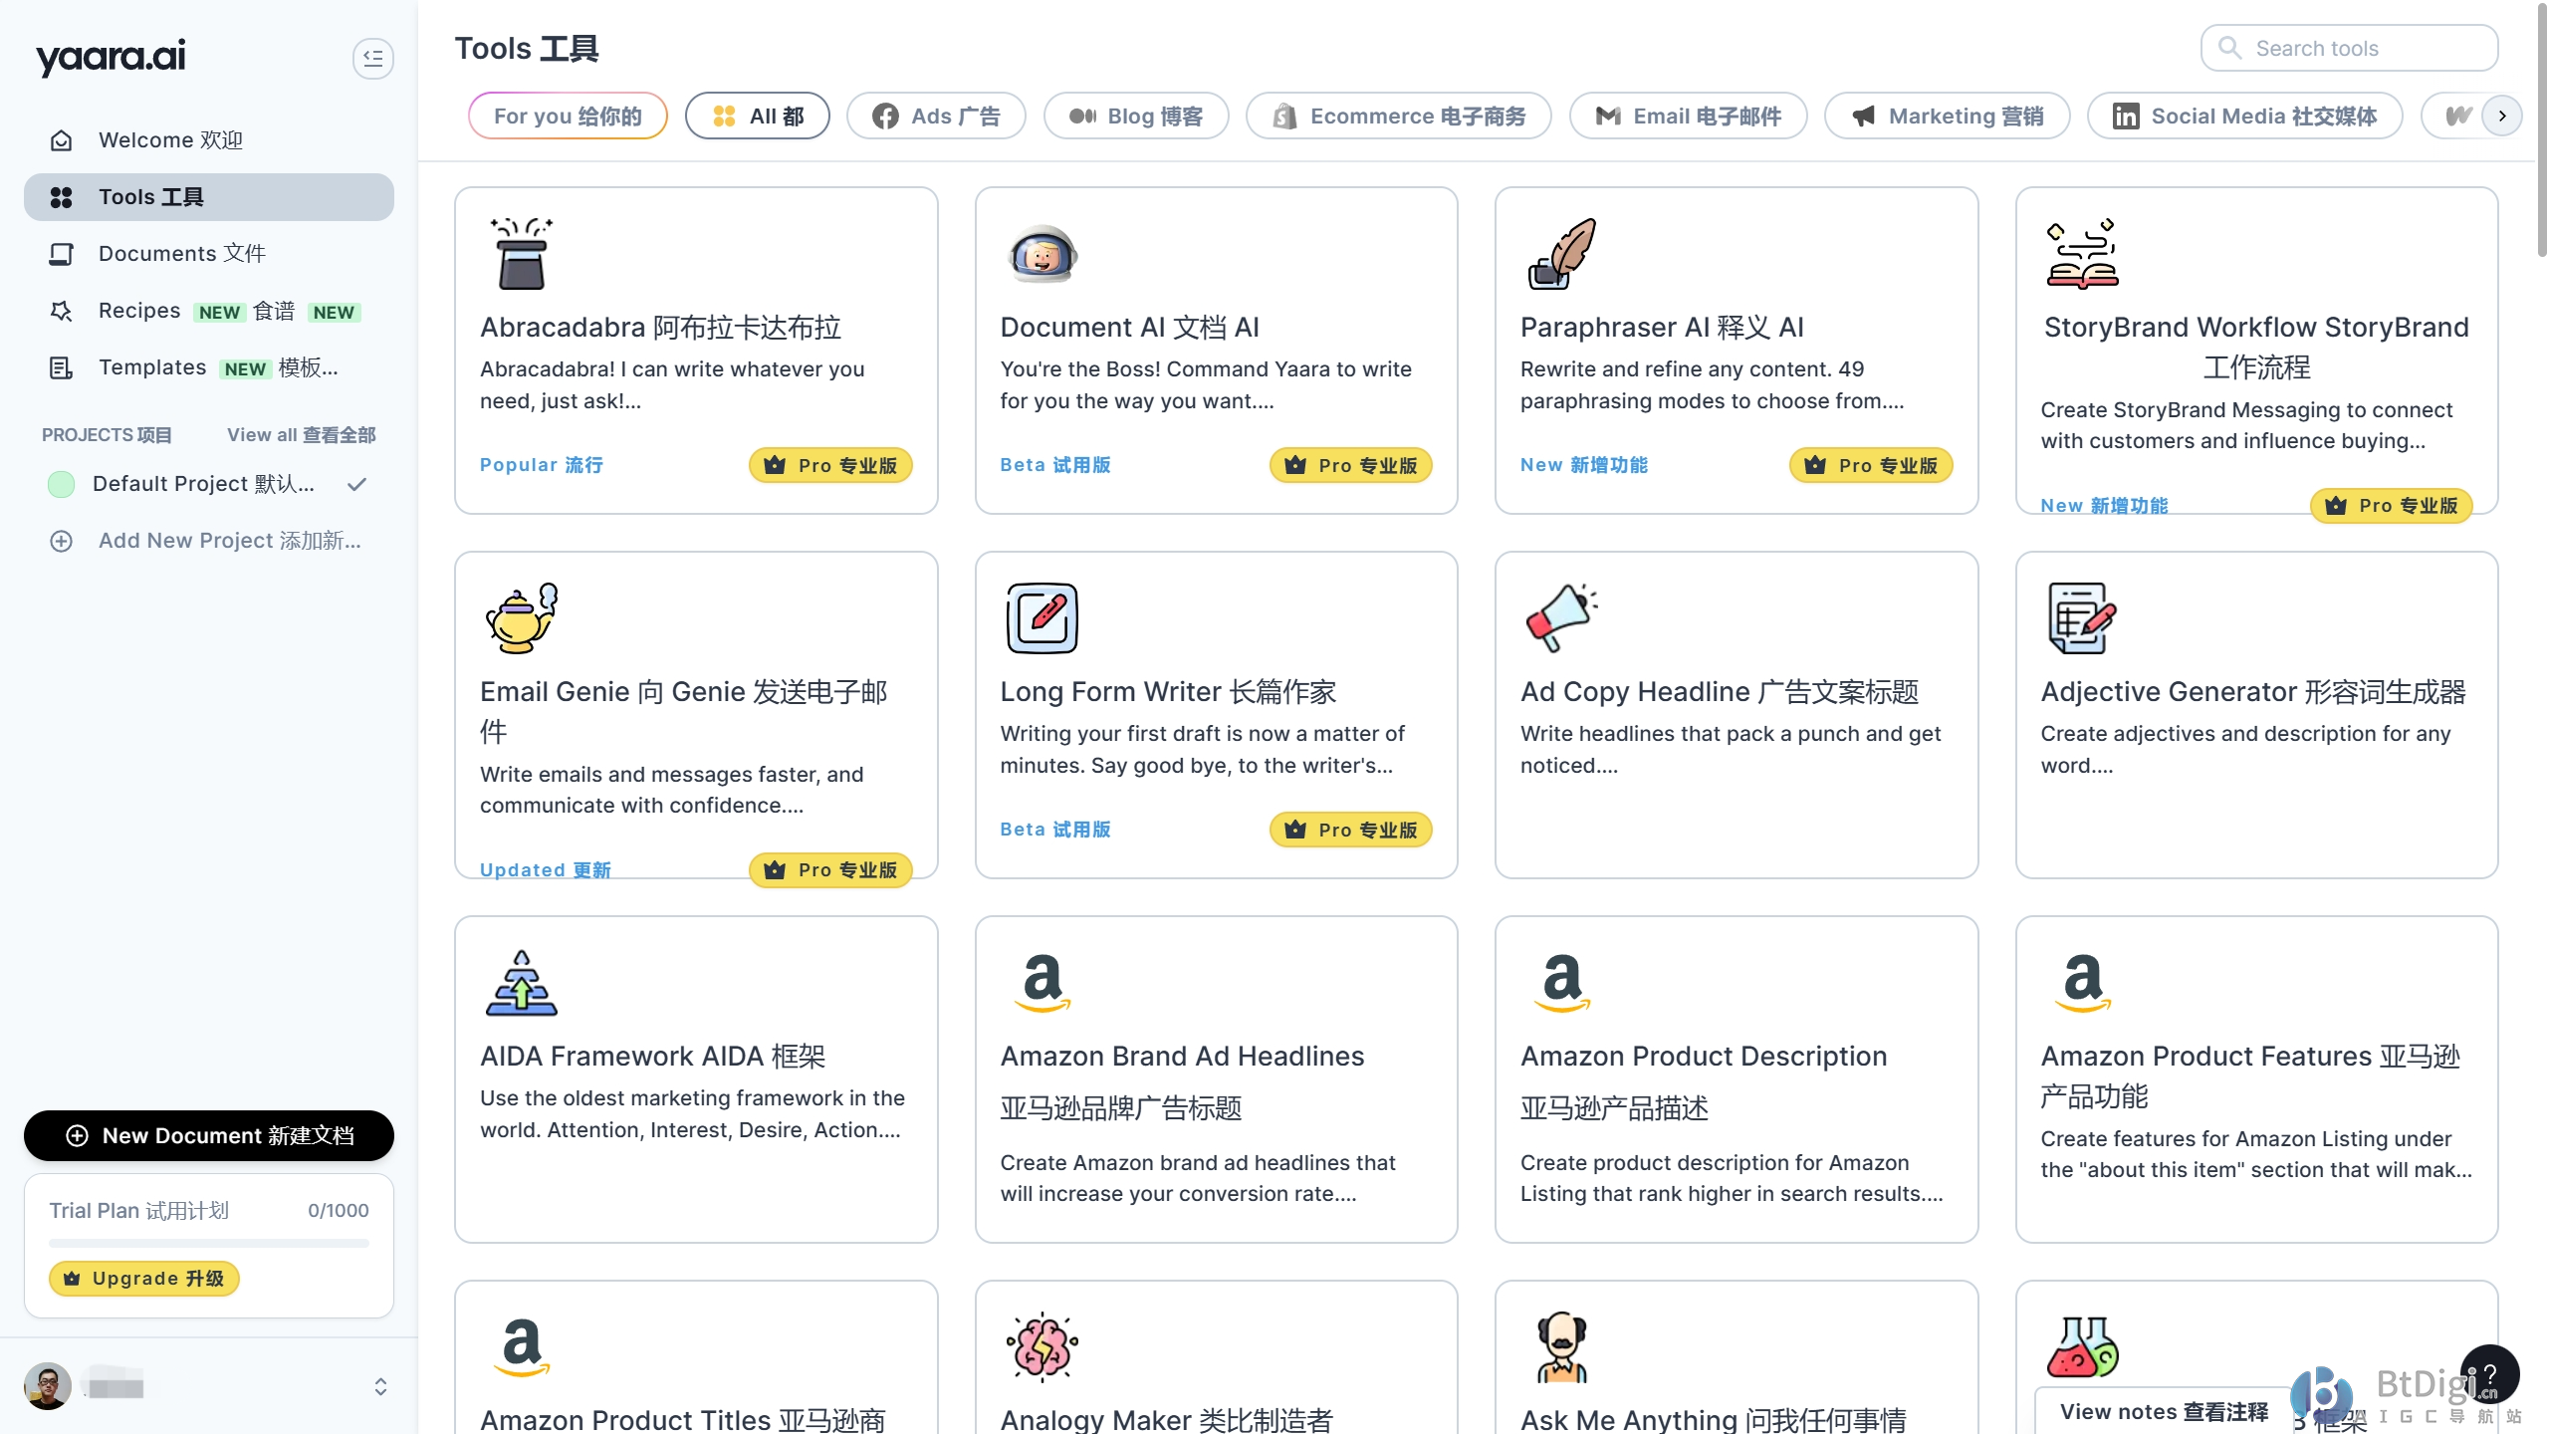Open the help question mark button
2549x1434 pixels.
coord(2489,1374)
